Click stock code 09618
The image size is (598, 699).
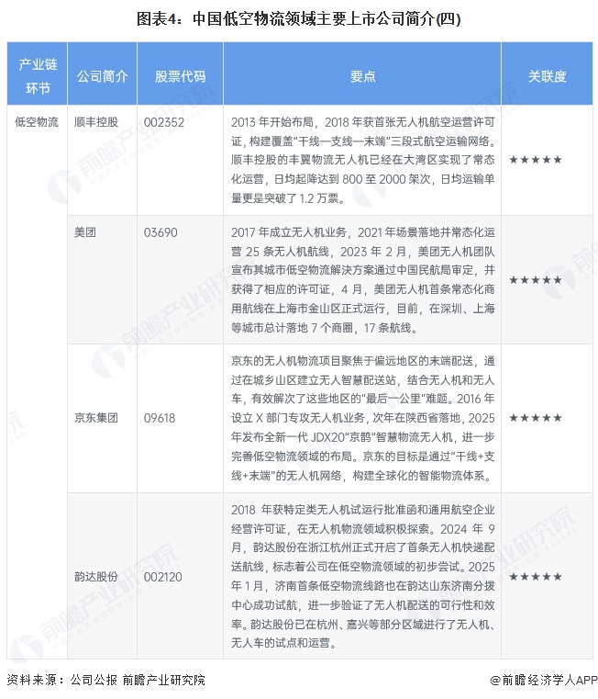click(160, 418)
